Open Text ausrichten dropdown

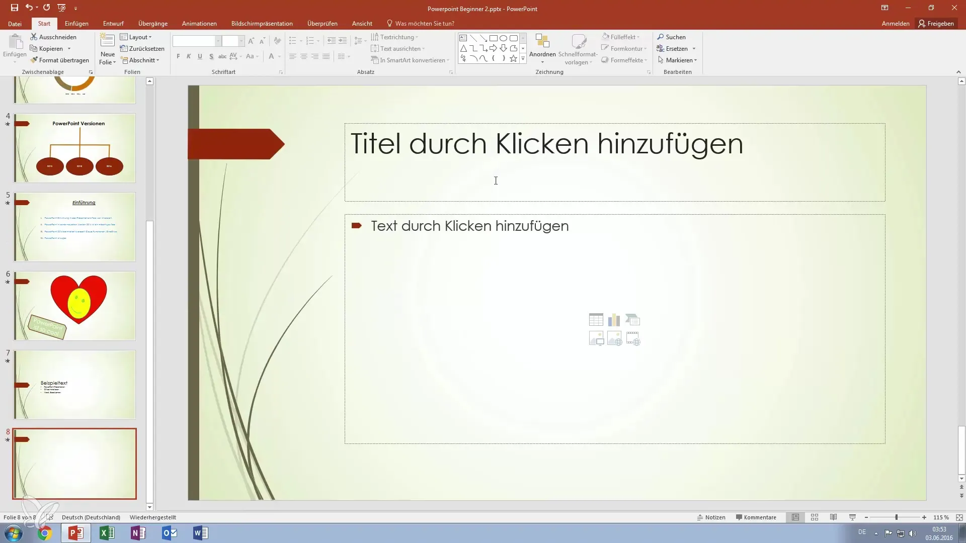tap(398, 49)
